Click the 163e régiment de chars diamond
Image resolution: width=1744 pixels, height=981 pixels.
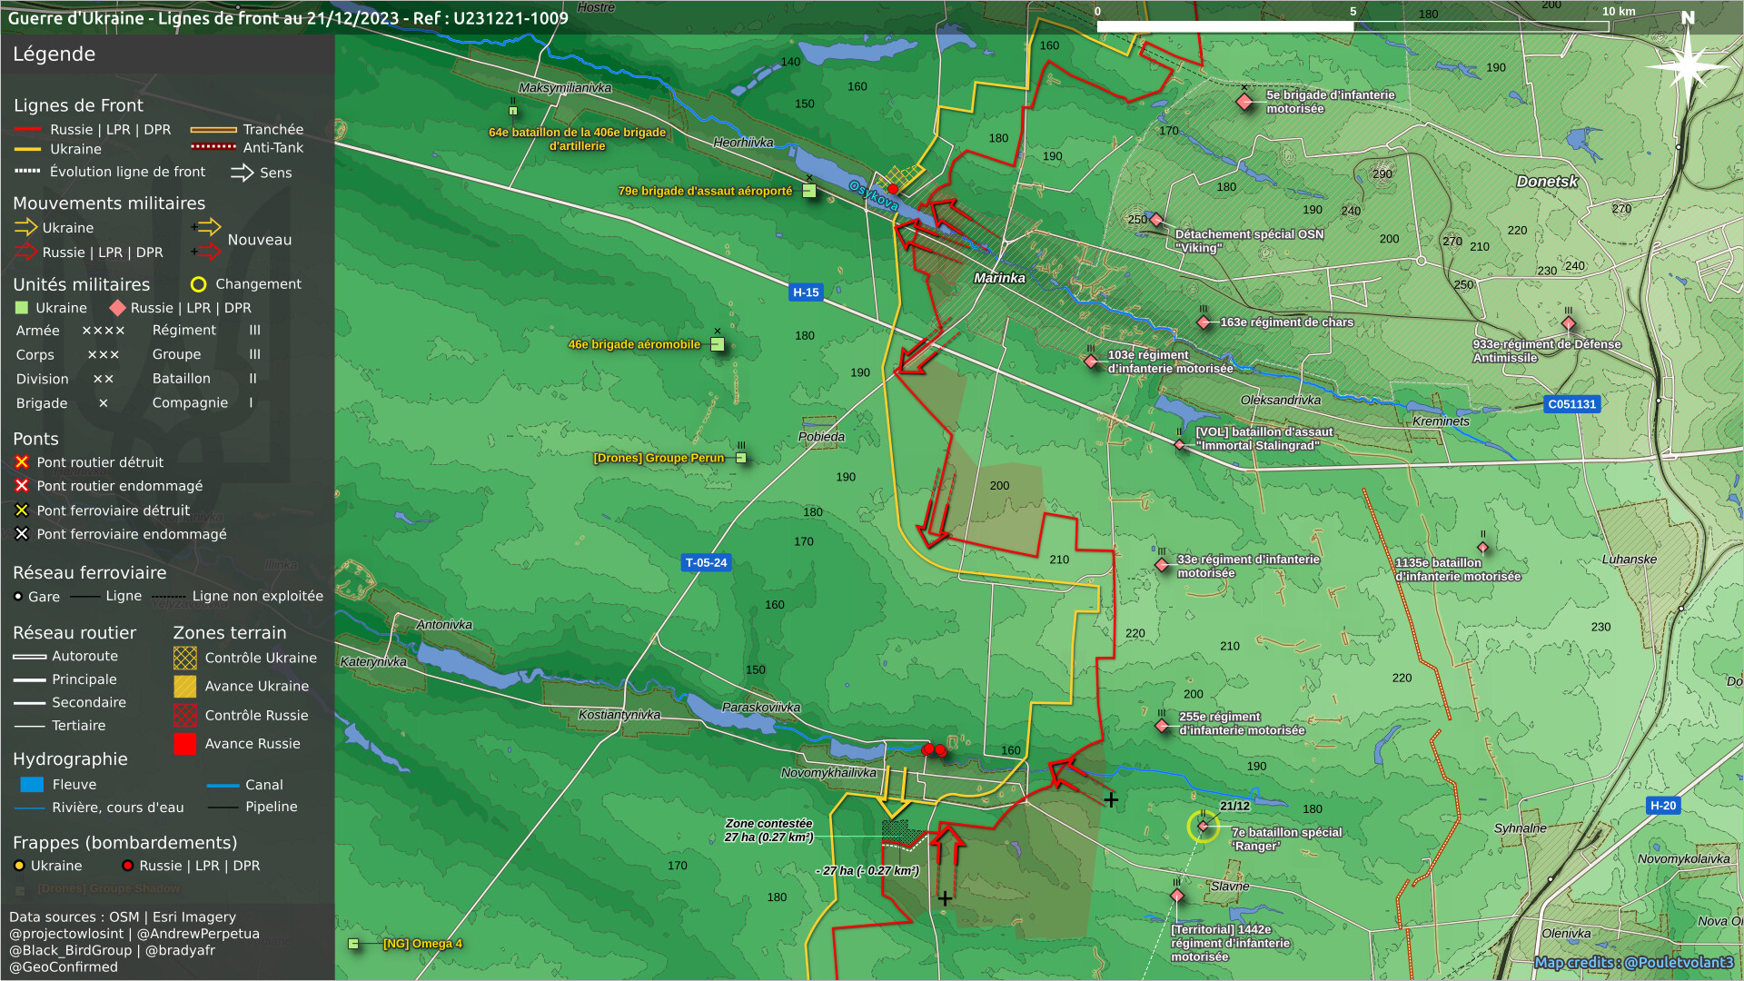click(1204, 322)
